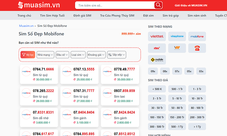Open sim number 07.8404.8404
Viewport: 227px width, 136px height.
coord(84,112)
